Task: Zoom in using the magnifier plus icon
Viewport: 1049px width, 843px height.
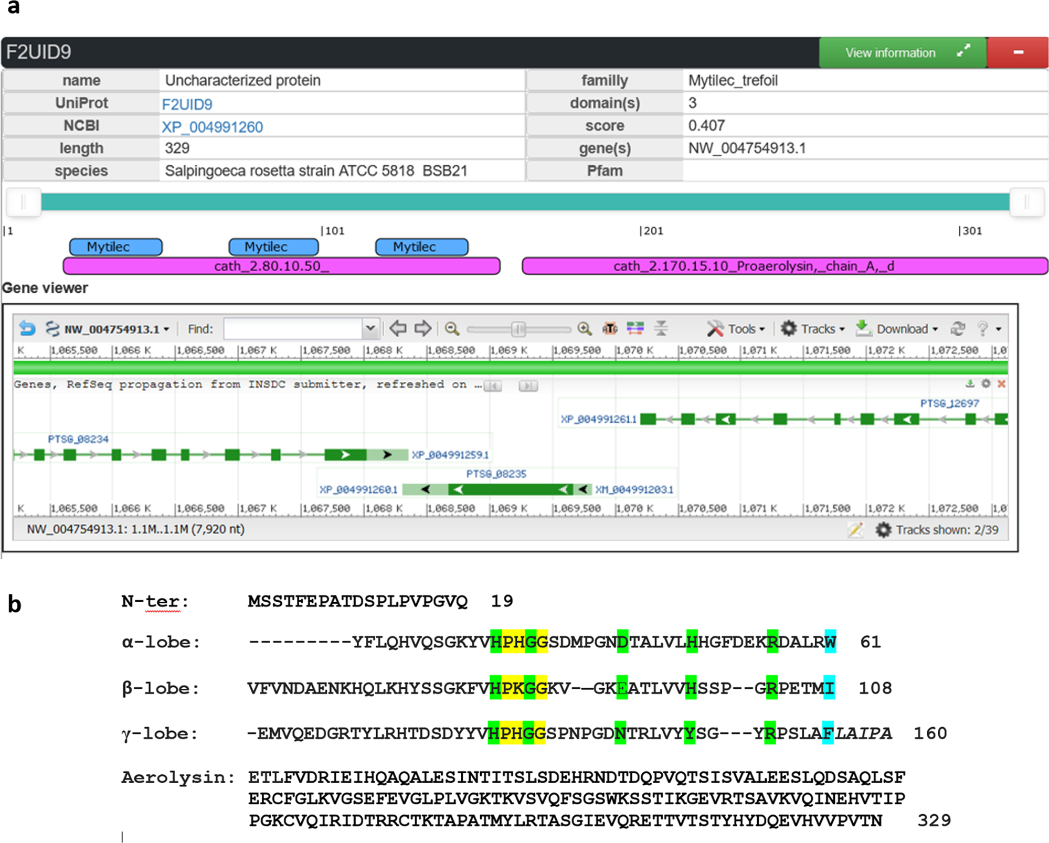Action: coord(584,329)
